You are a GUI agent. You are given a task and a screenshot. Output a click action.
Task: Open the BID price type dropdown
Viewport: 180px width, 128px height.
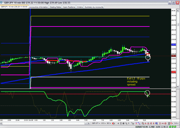[x=109, y=123]
